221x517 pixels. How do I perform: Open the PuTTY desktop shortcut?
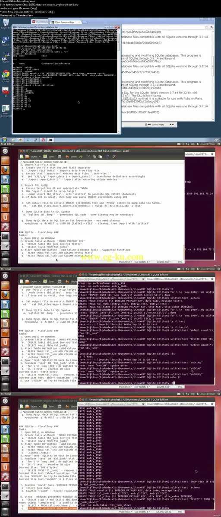(x=6, y=58)
